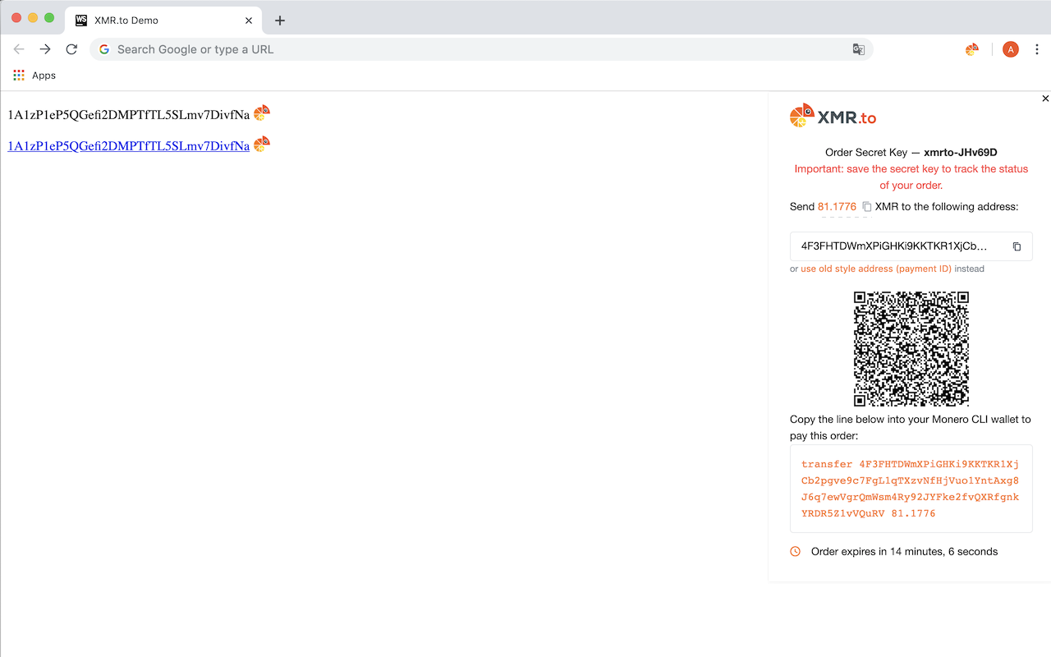Click the XMR.to logo in the panel
Screen dimensions: 1051x657
tap(833, 117)
